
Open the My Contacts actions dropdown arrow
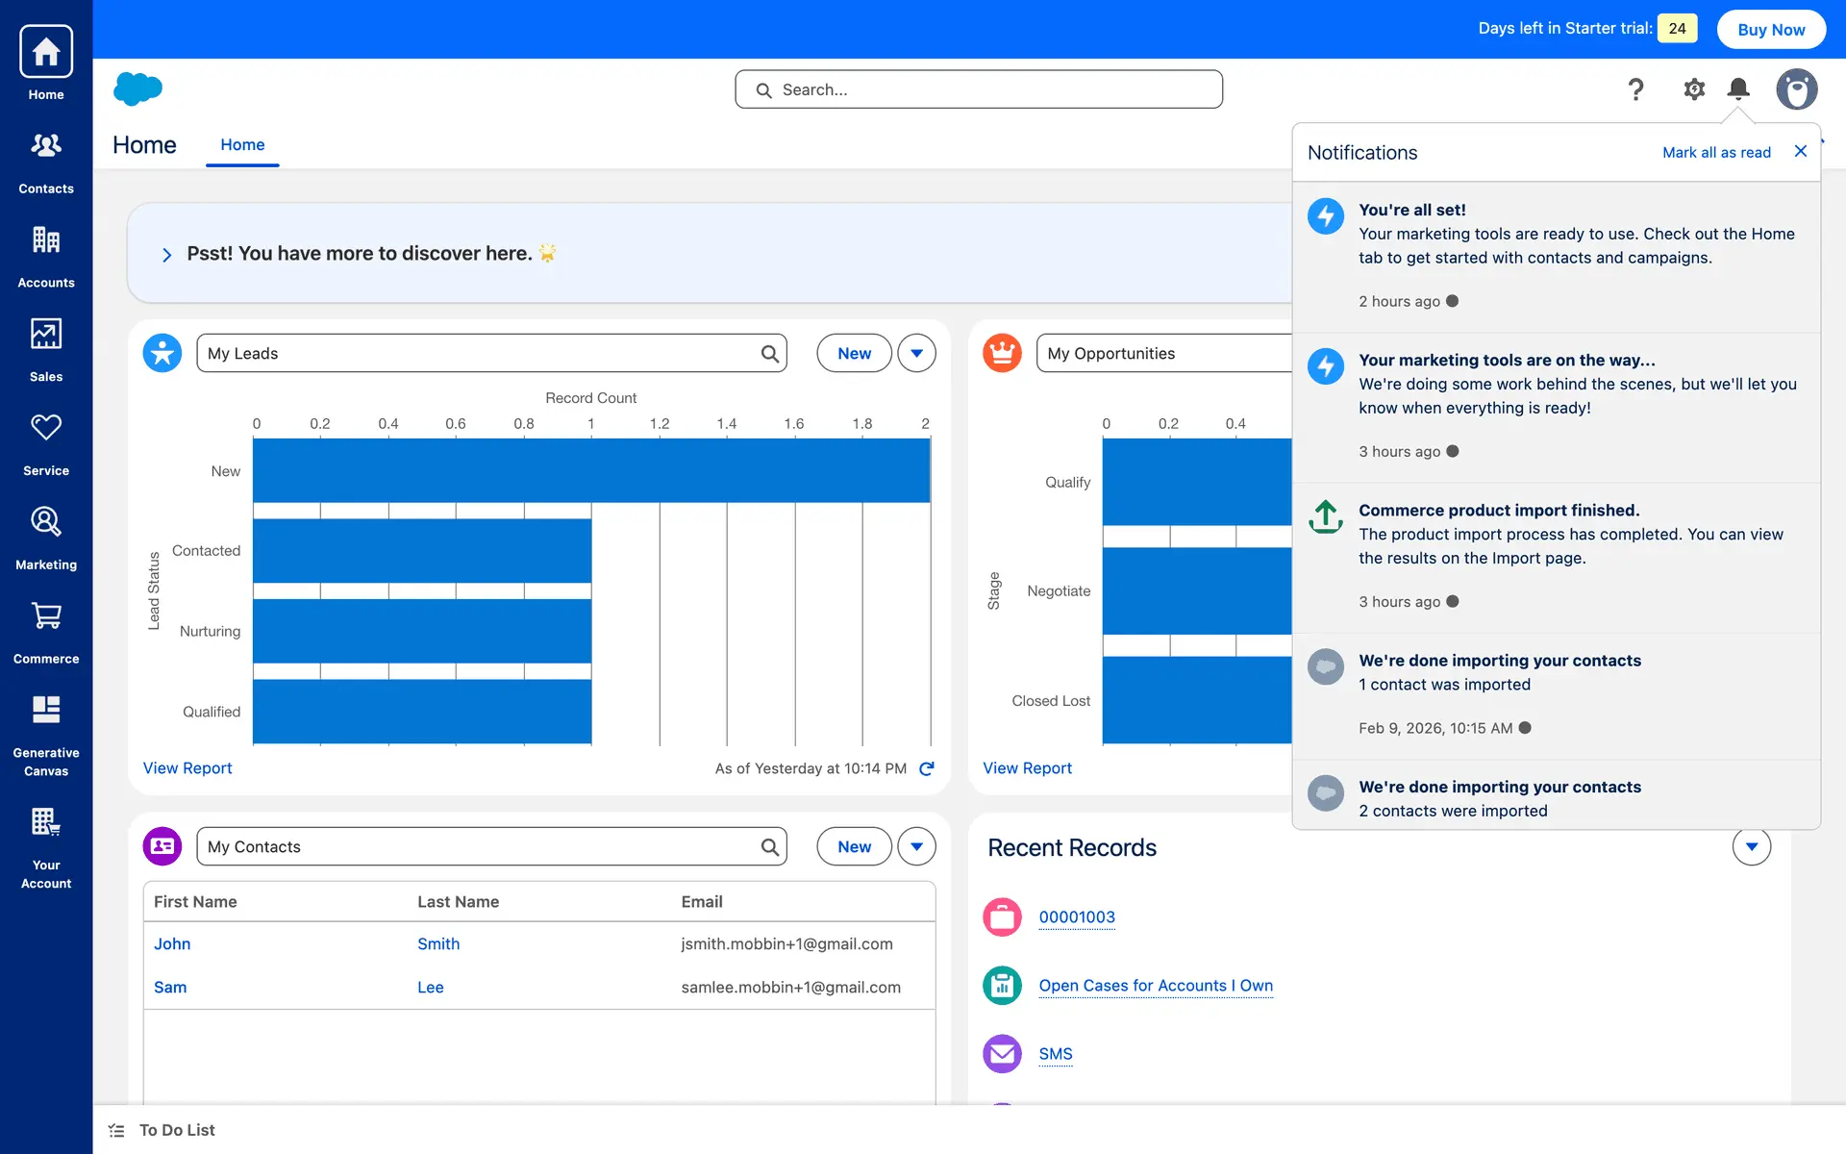coord(916,846)
